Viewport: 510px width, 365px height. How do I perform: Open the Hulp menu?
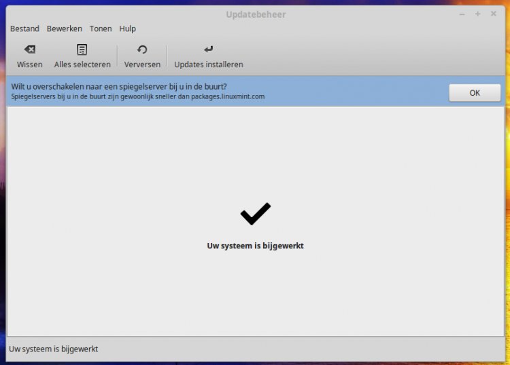coord(127,28)
